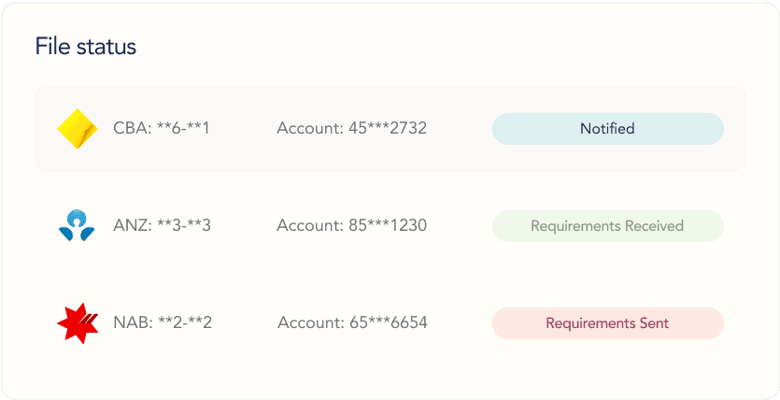Image resolution: width=780 pixels, height=400 pixels.
Task: Select the Requirements Sent status badge
Action: click(607, 323)
